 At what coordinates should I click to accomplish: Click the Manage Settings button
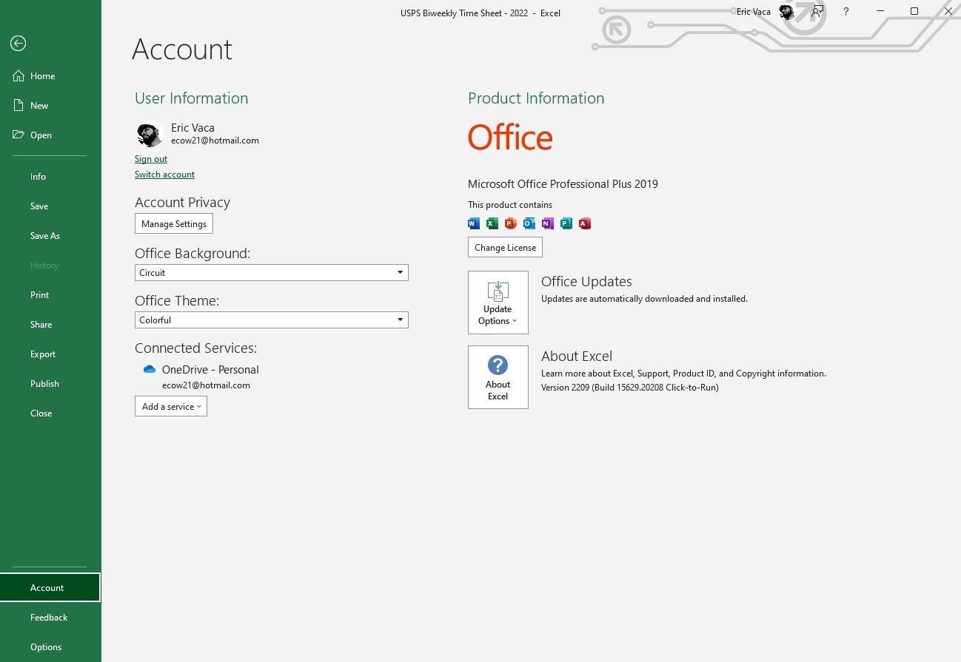(174, 223)
